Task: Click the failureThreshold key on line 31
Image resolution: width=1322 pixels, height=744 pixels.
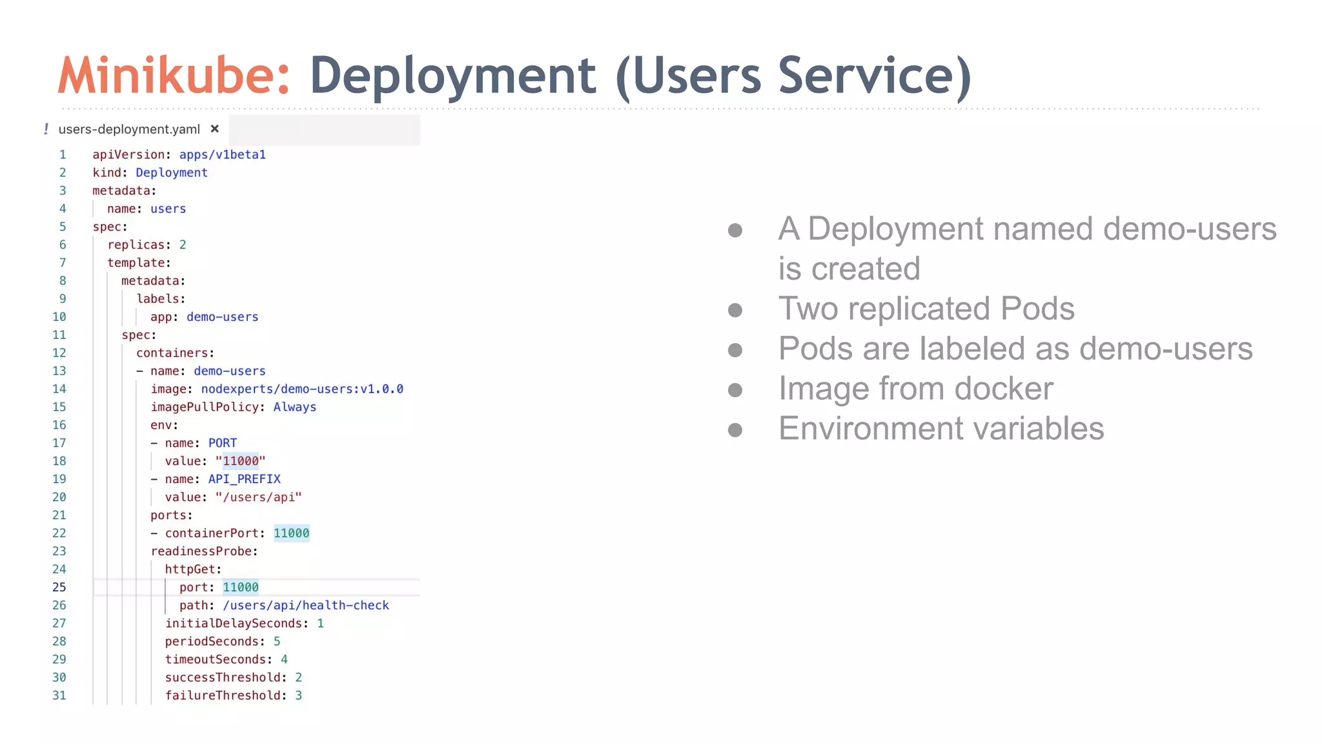Action: point(223,696)
